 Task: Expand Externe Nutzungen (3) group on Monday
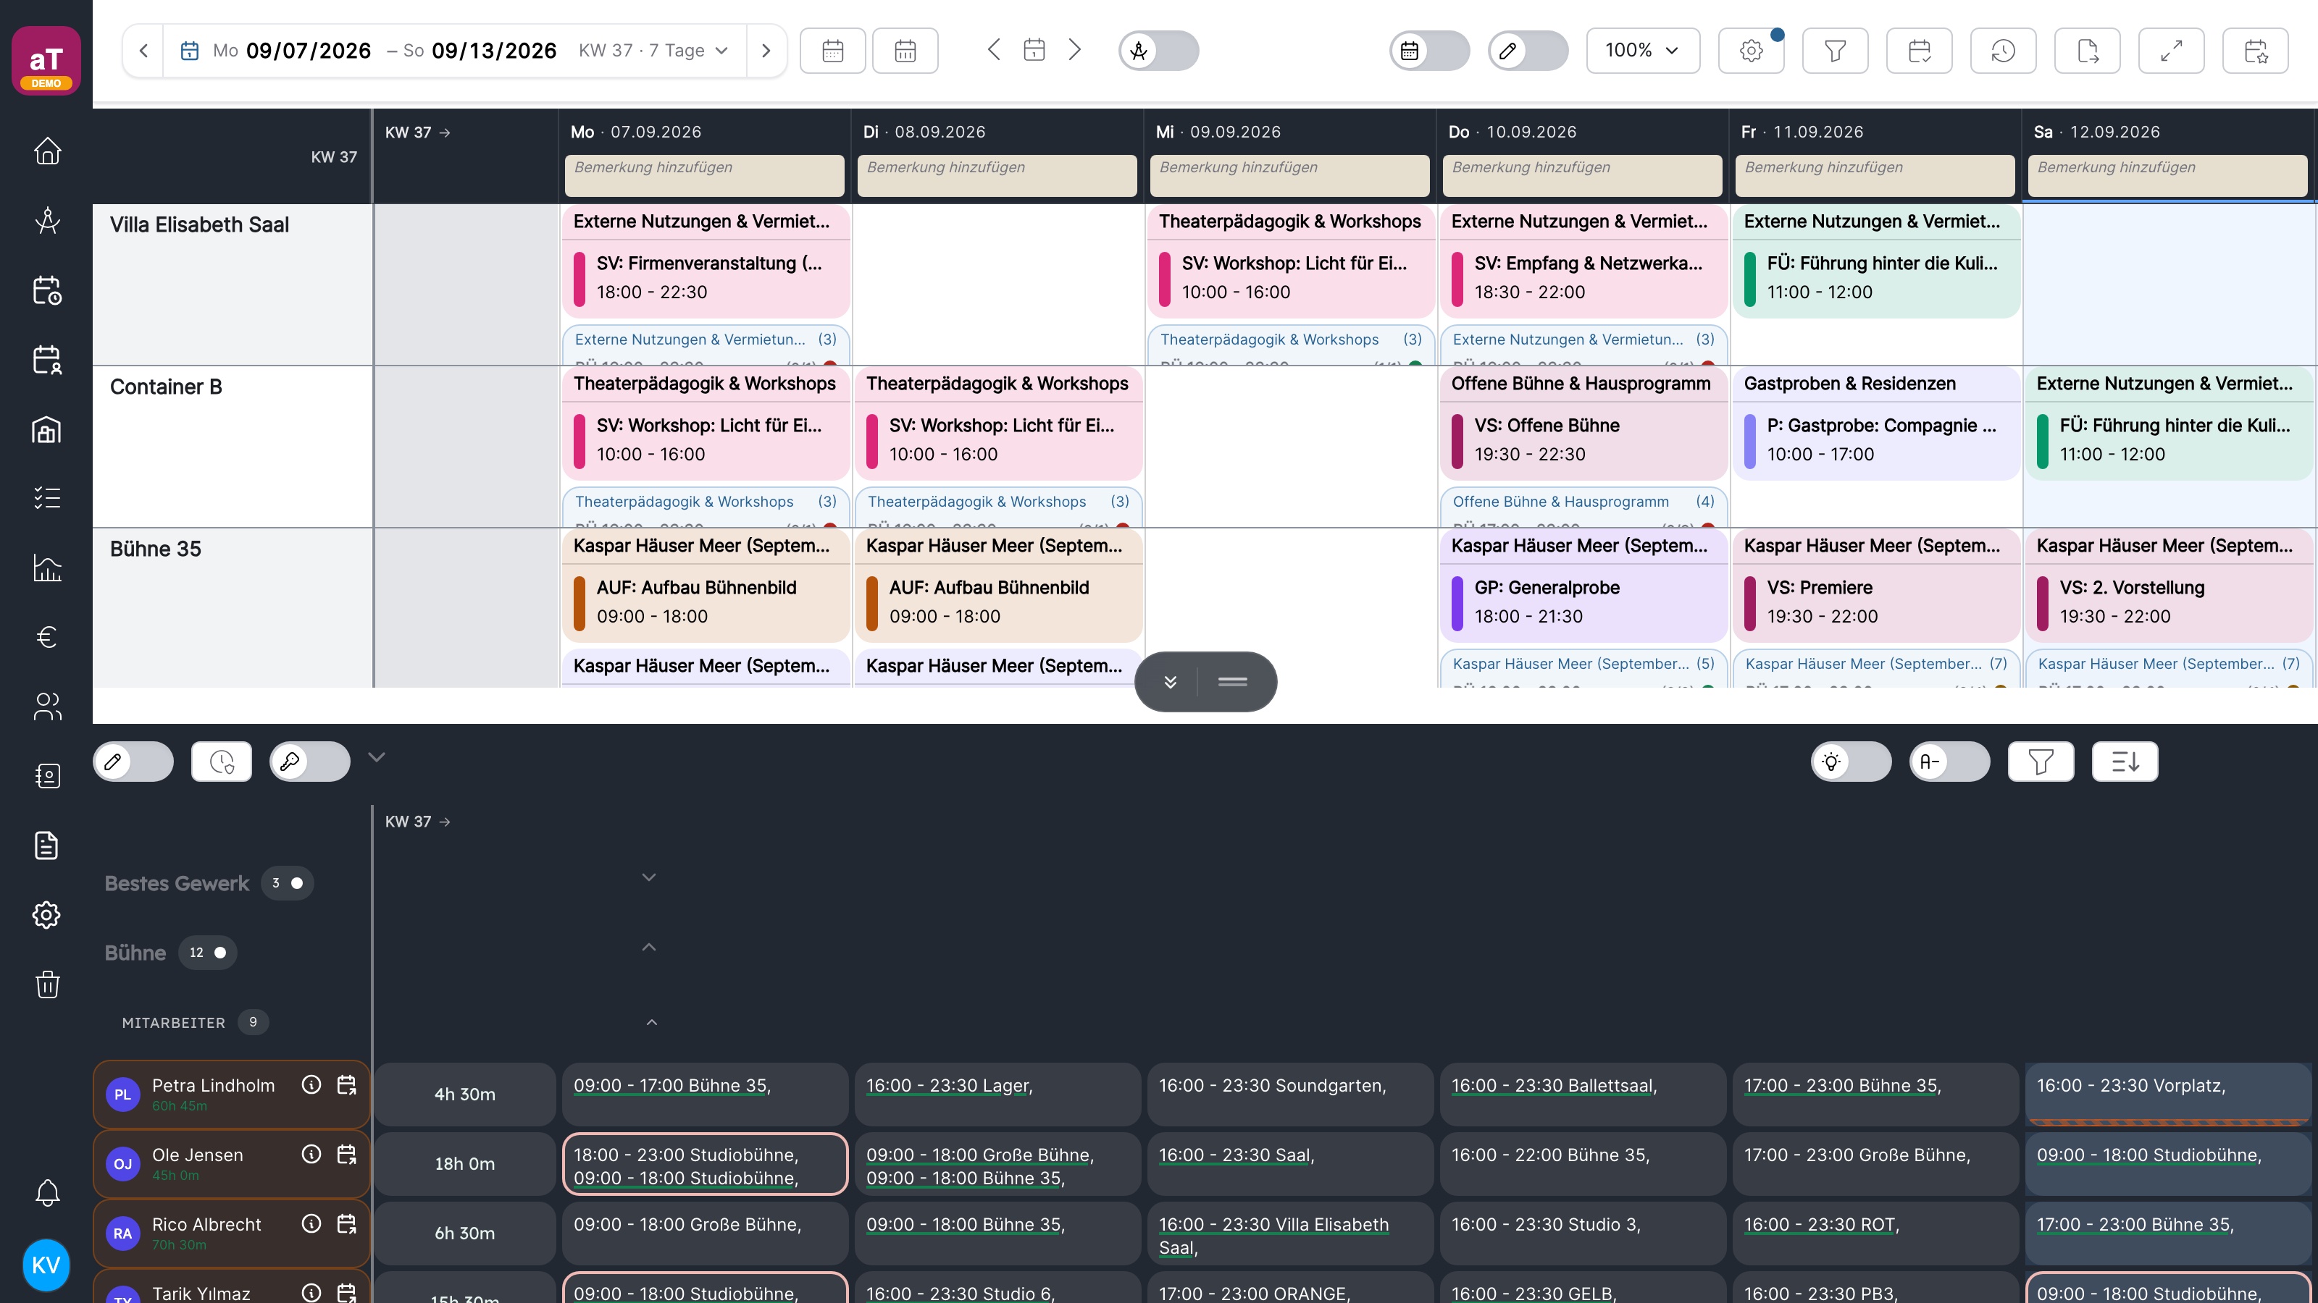[x=706, y=339]
